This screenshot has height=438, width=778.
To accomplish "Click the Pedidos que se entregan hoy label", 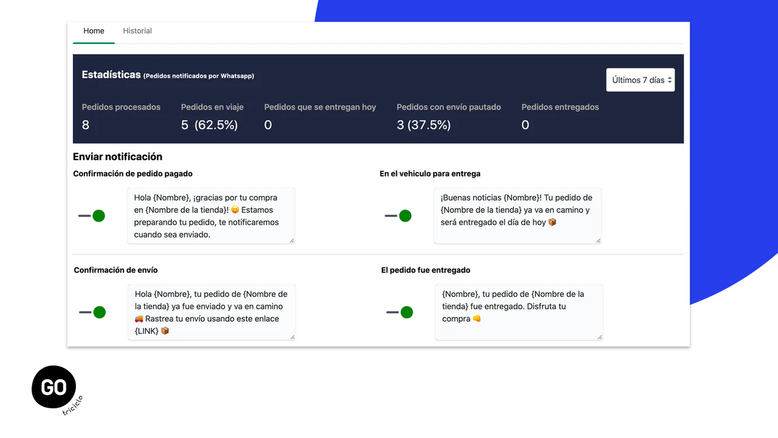I will click(320, 107).
